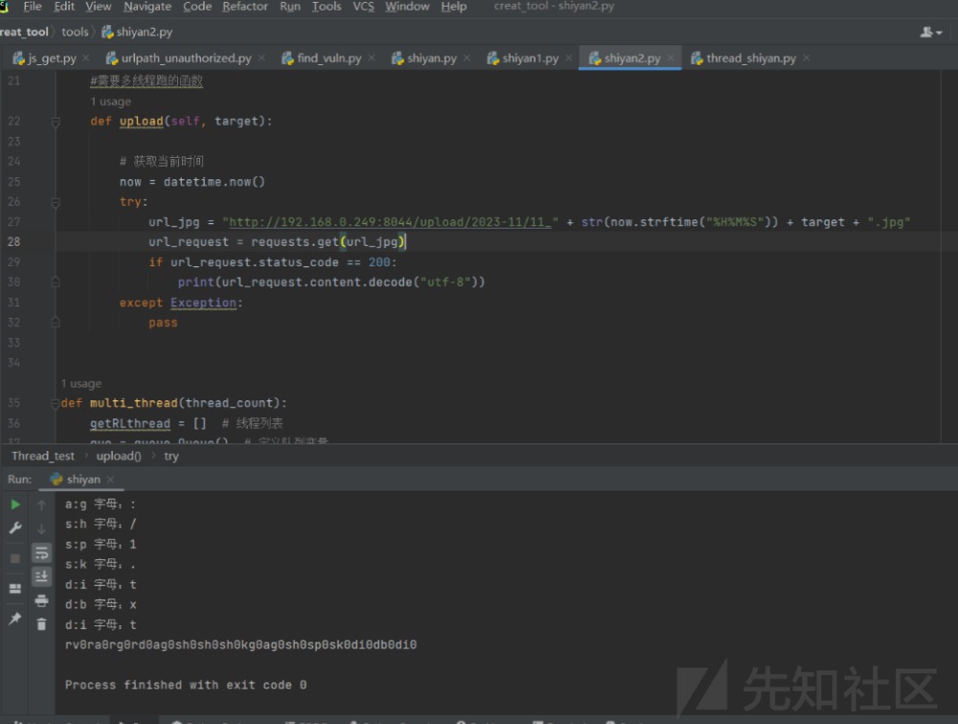Pin the Run tab with pin icon
Screen dimensions: 958x724
15,619
